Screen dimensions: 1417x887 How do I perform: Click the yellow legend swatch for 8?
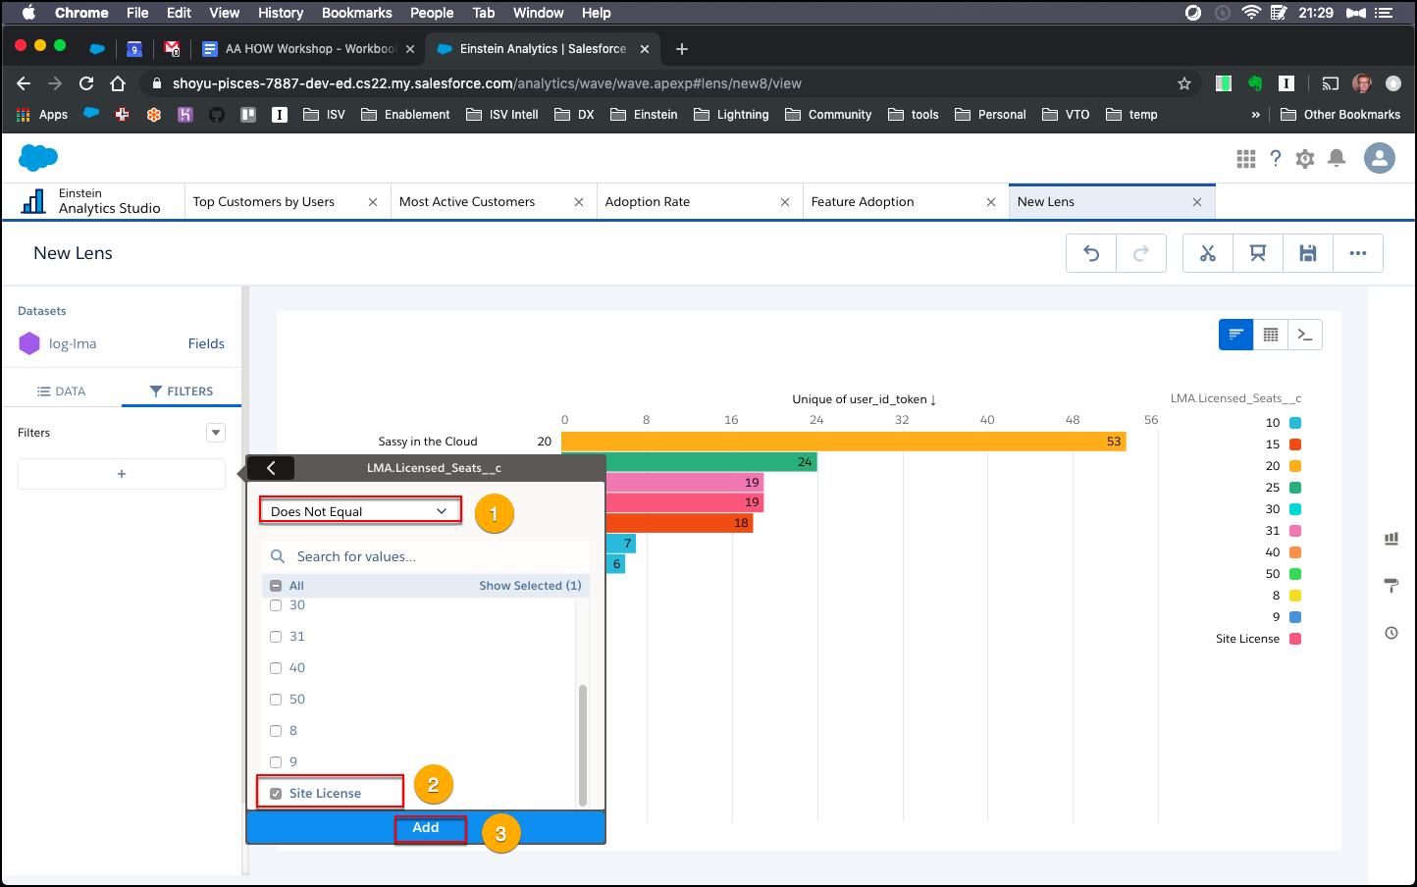coord(1295,596)
